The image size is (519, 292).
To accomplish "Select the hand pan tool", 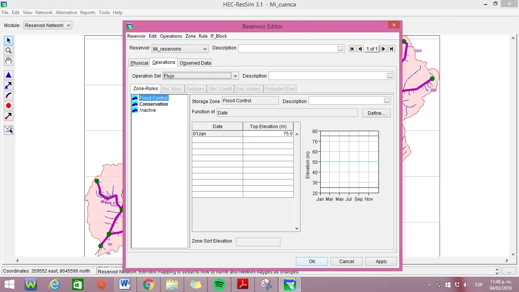I will 8,61.
